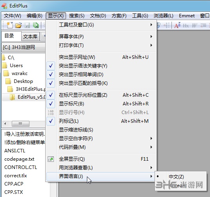Open the 浏览器(L) menu
Screen dimensions: 210x197
pos(163,16)
